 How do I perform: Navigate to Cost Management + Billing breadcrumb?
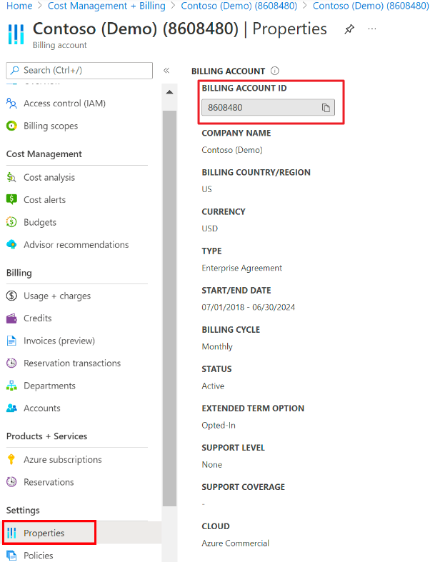[106, 6]
